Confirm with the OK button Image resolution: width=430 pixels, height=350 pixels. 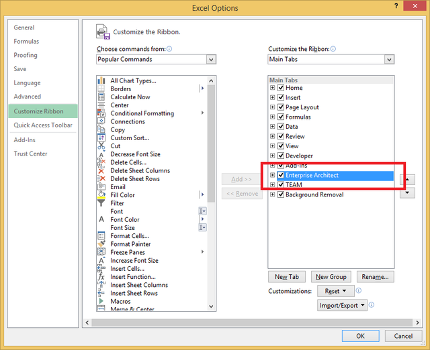pyautogui.click(x=360, y=336)
